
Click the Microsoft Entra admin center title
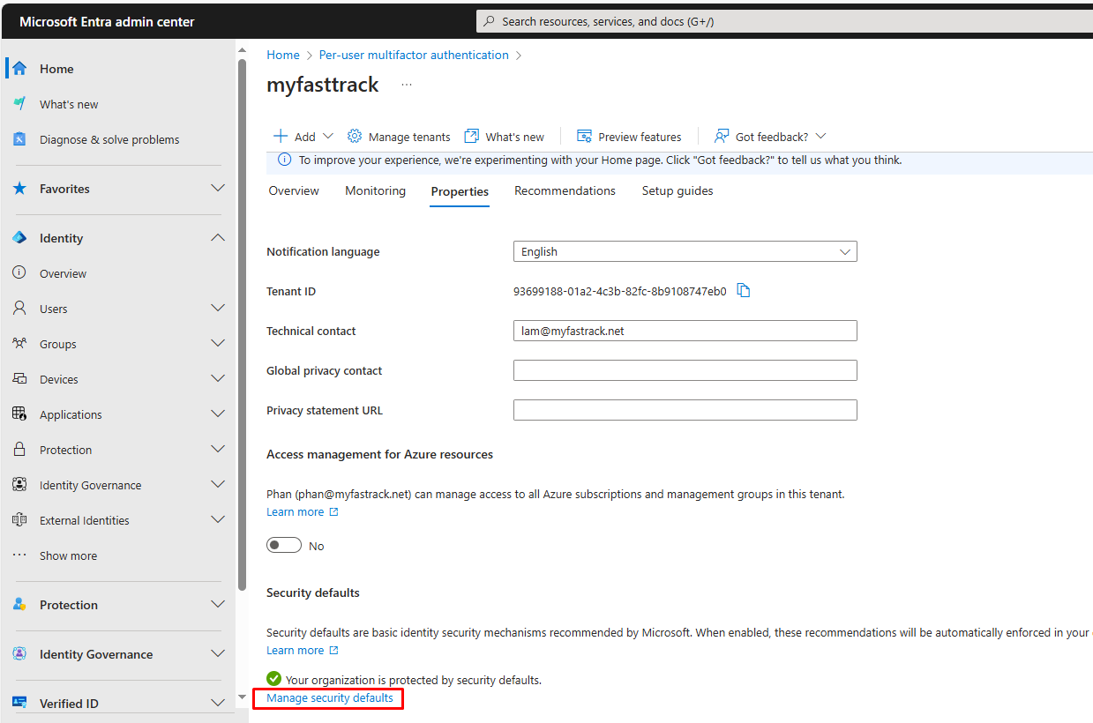(x=107, y=22)
